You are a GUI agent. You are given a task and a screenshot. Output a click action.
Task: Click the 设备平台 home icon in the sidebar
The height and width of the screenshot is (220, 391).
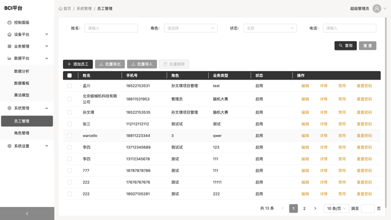9,34
